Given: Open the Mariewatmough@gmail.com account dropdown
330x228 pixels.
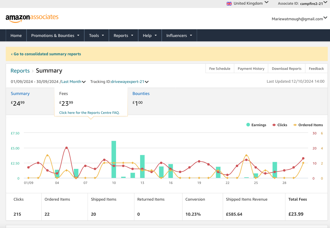Looking at the screenshot, I should [299, 19].
